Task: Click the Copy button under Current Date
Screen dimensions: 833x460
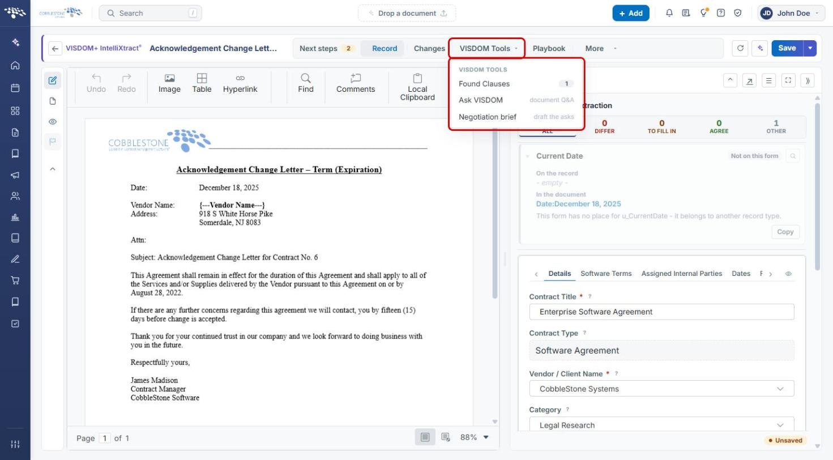Action: tap(785, 232)
